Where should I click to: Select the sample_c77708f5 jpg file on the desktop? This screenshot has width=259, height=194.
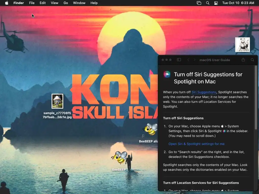[57, 101]
